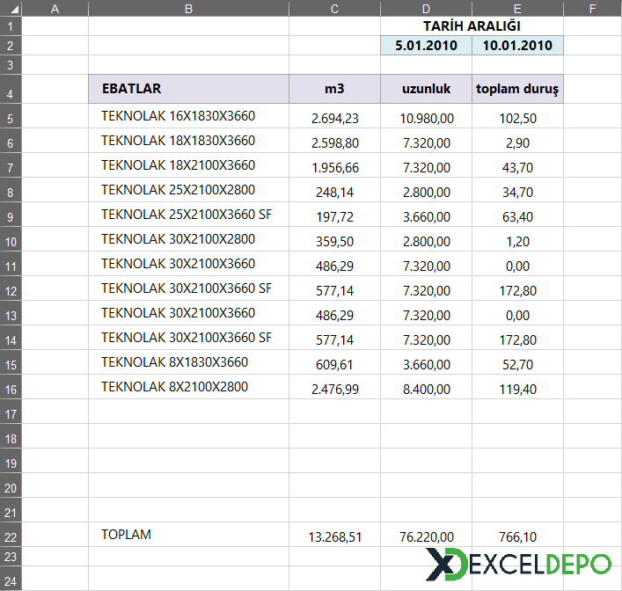
Task: Click the m3 value 2.598,80
Action: 334,142
